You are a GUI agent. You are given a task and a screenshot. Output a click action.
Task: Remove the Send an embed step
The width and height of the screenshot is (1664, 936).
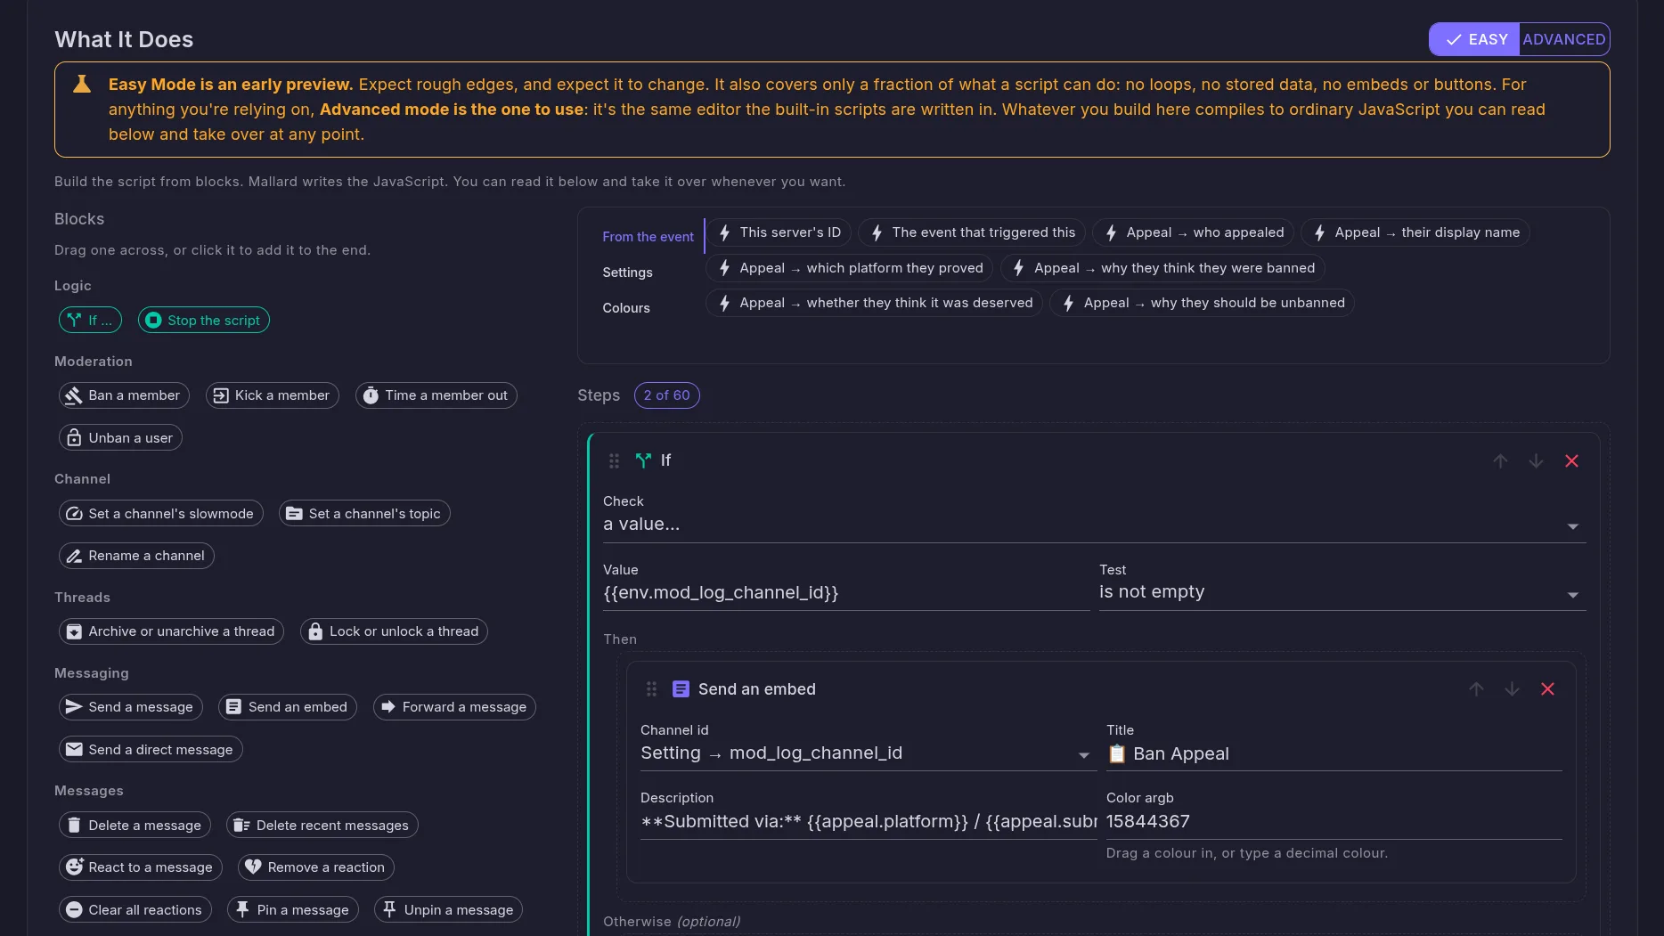click(1547, 689)
